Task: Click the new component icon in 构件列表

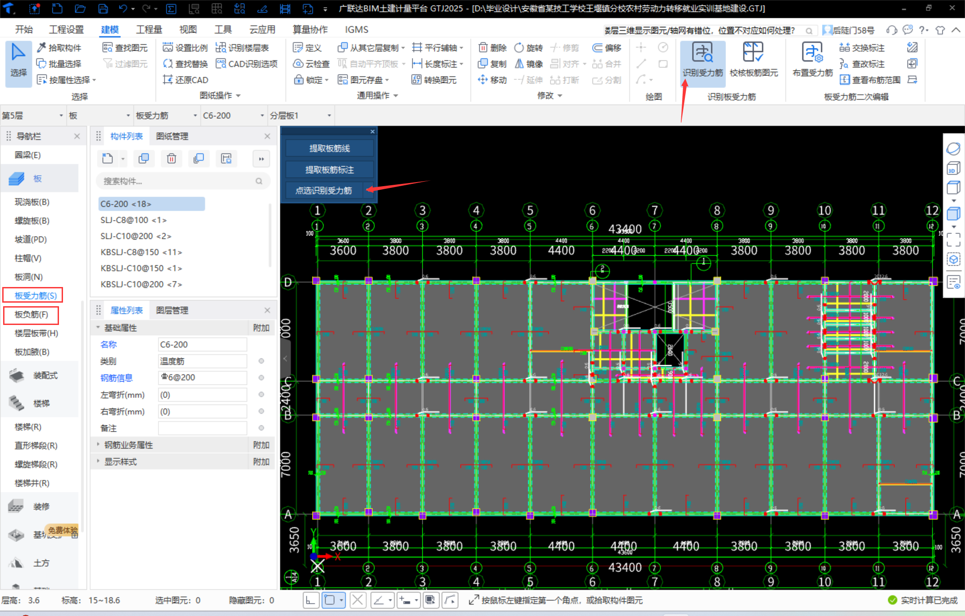Action: tap(108, 158)
